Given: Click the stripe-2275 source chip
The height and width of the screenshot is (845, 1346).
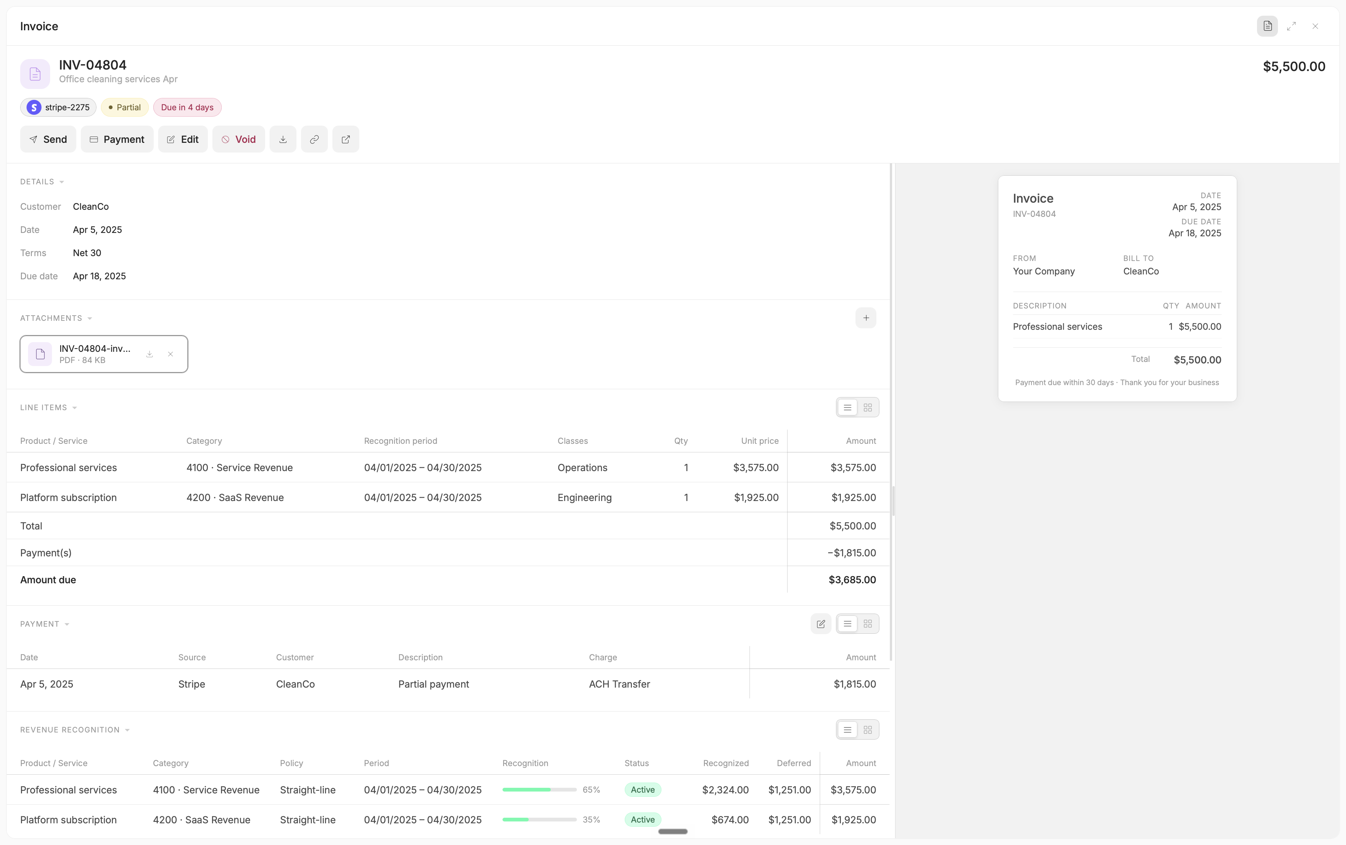Looking at the screenshot, I should click(x=58, y=107).
